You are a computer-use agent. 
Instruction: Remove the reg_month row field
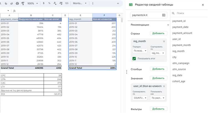pyautogui.click(x=164, y=41)
